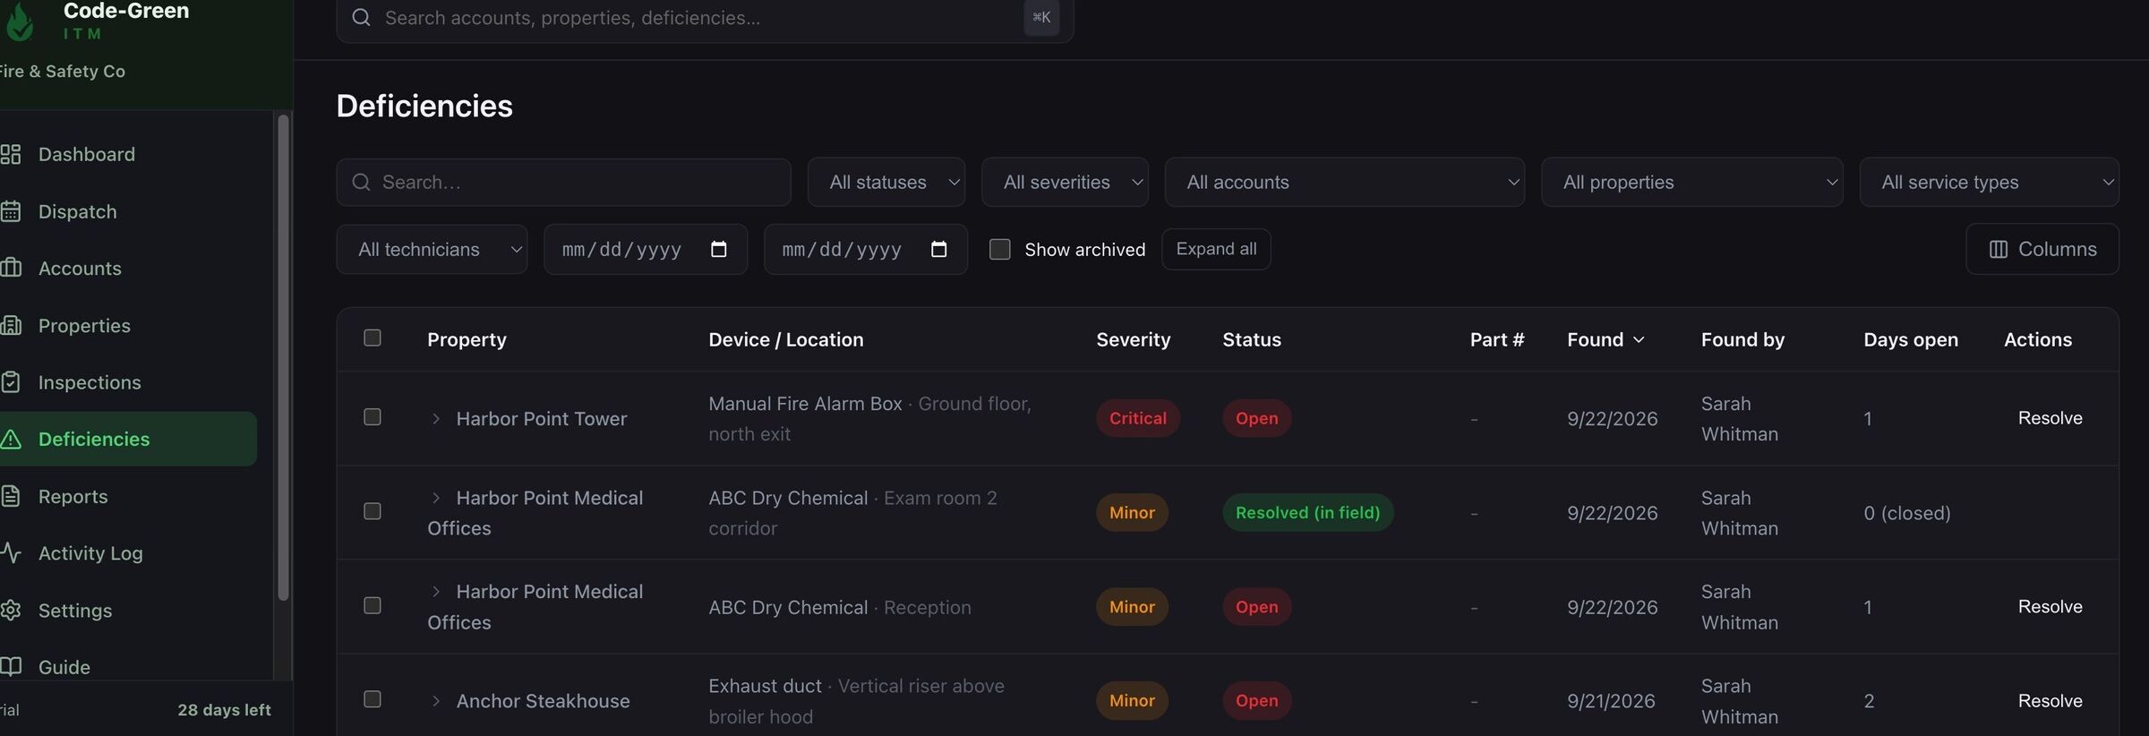The width and height of the screenshot is (2149, 736).
Task: Expand the Harbor Point Tower row chevron
Action: point(436,418)
